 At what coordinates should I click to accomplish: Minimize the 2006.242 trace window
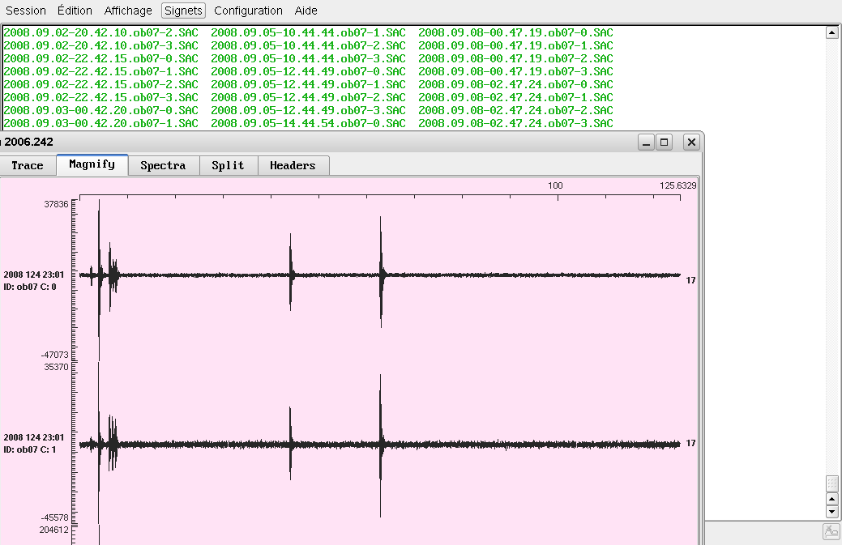pos(646,143)
